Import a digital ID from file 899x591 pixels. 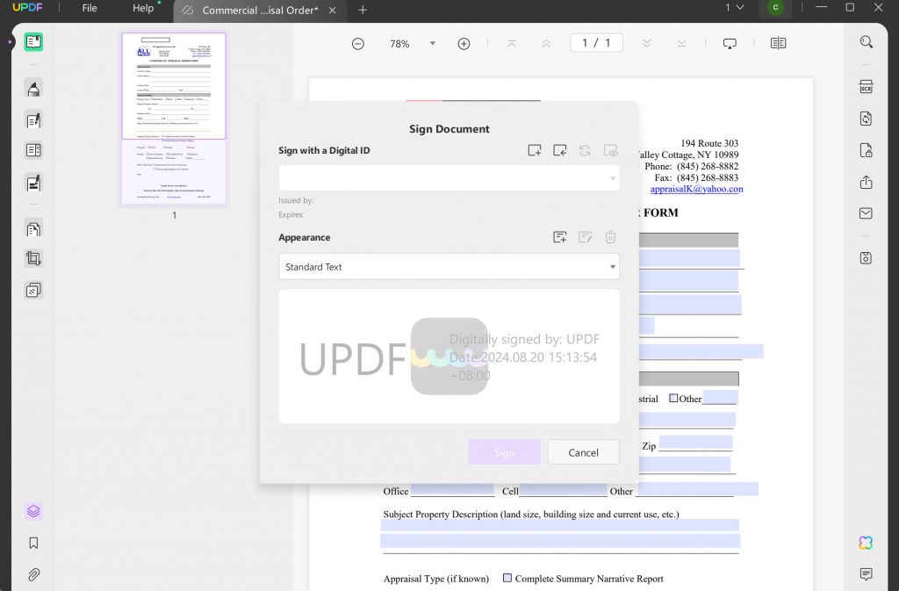(x=560, y=150)
